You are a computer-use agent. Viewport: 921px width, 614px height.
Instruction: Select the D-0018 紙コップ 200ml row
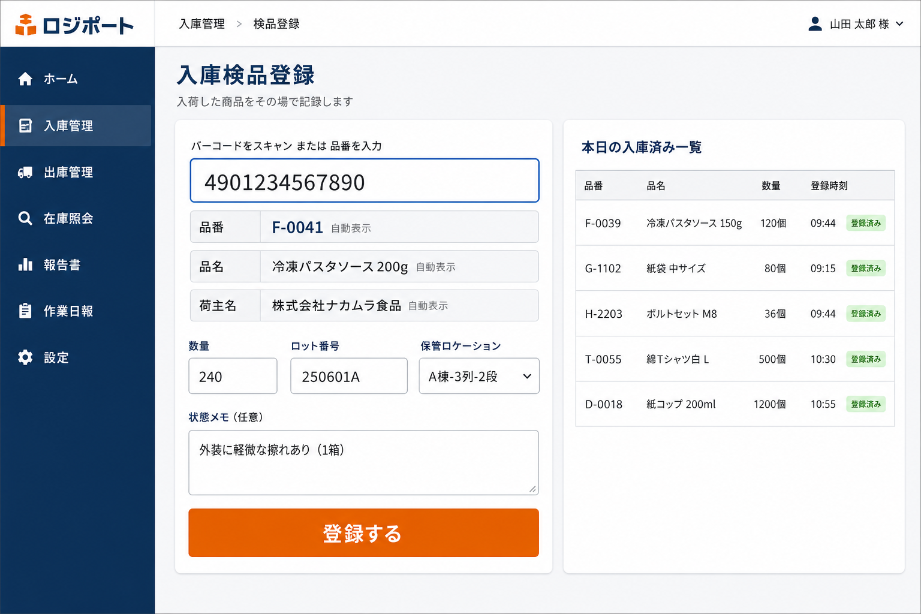point(735,404)
